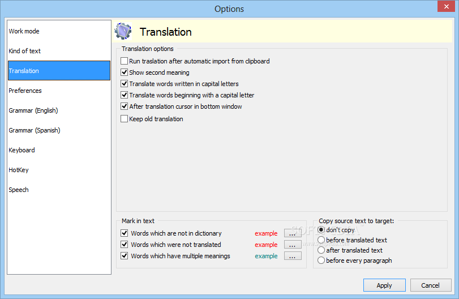Click red example text for dictionary words
Screen dimensions: 459x299
266,233
